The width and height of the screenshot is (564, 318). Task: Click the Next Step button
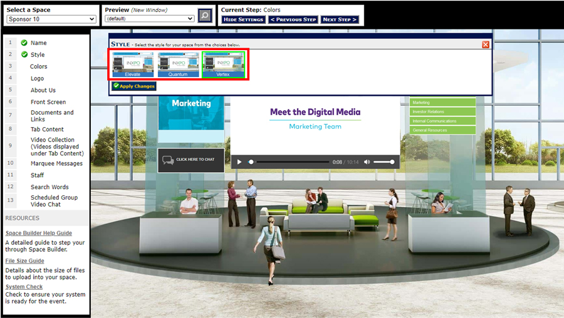click(340, 19)
